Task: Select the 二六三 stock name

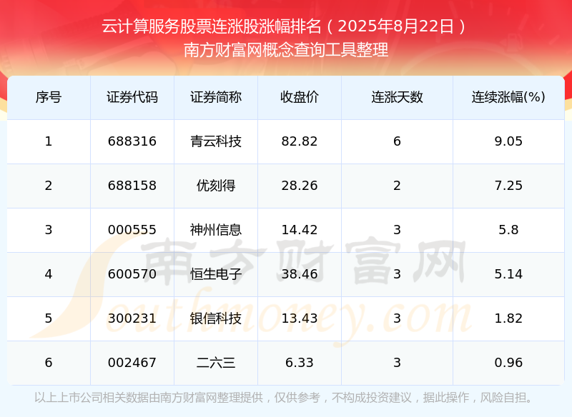Action: click(216, 363)
